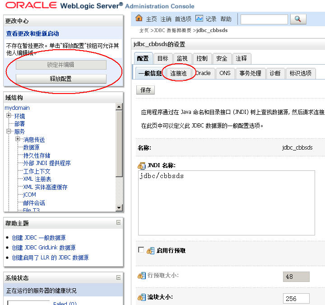Image resolution: width=325 pixels, height=305 pixels.
Task: Open 环境 in domain tree
Action: click(19, 116)
